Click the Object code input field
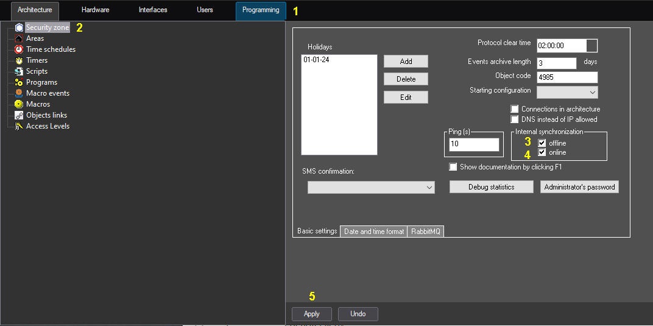653x326 pixels. click(x=567, y=77)
